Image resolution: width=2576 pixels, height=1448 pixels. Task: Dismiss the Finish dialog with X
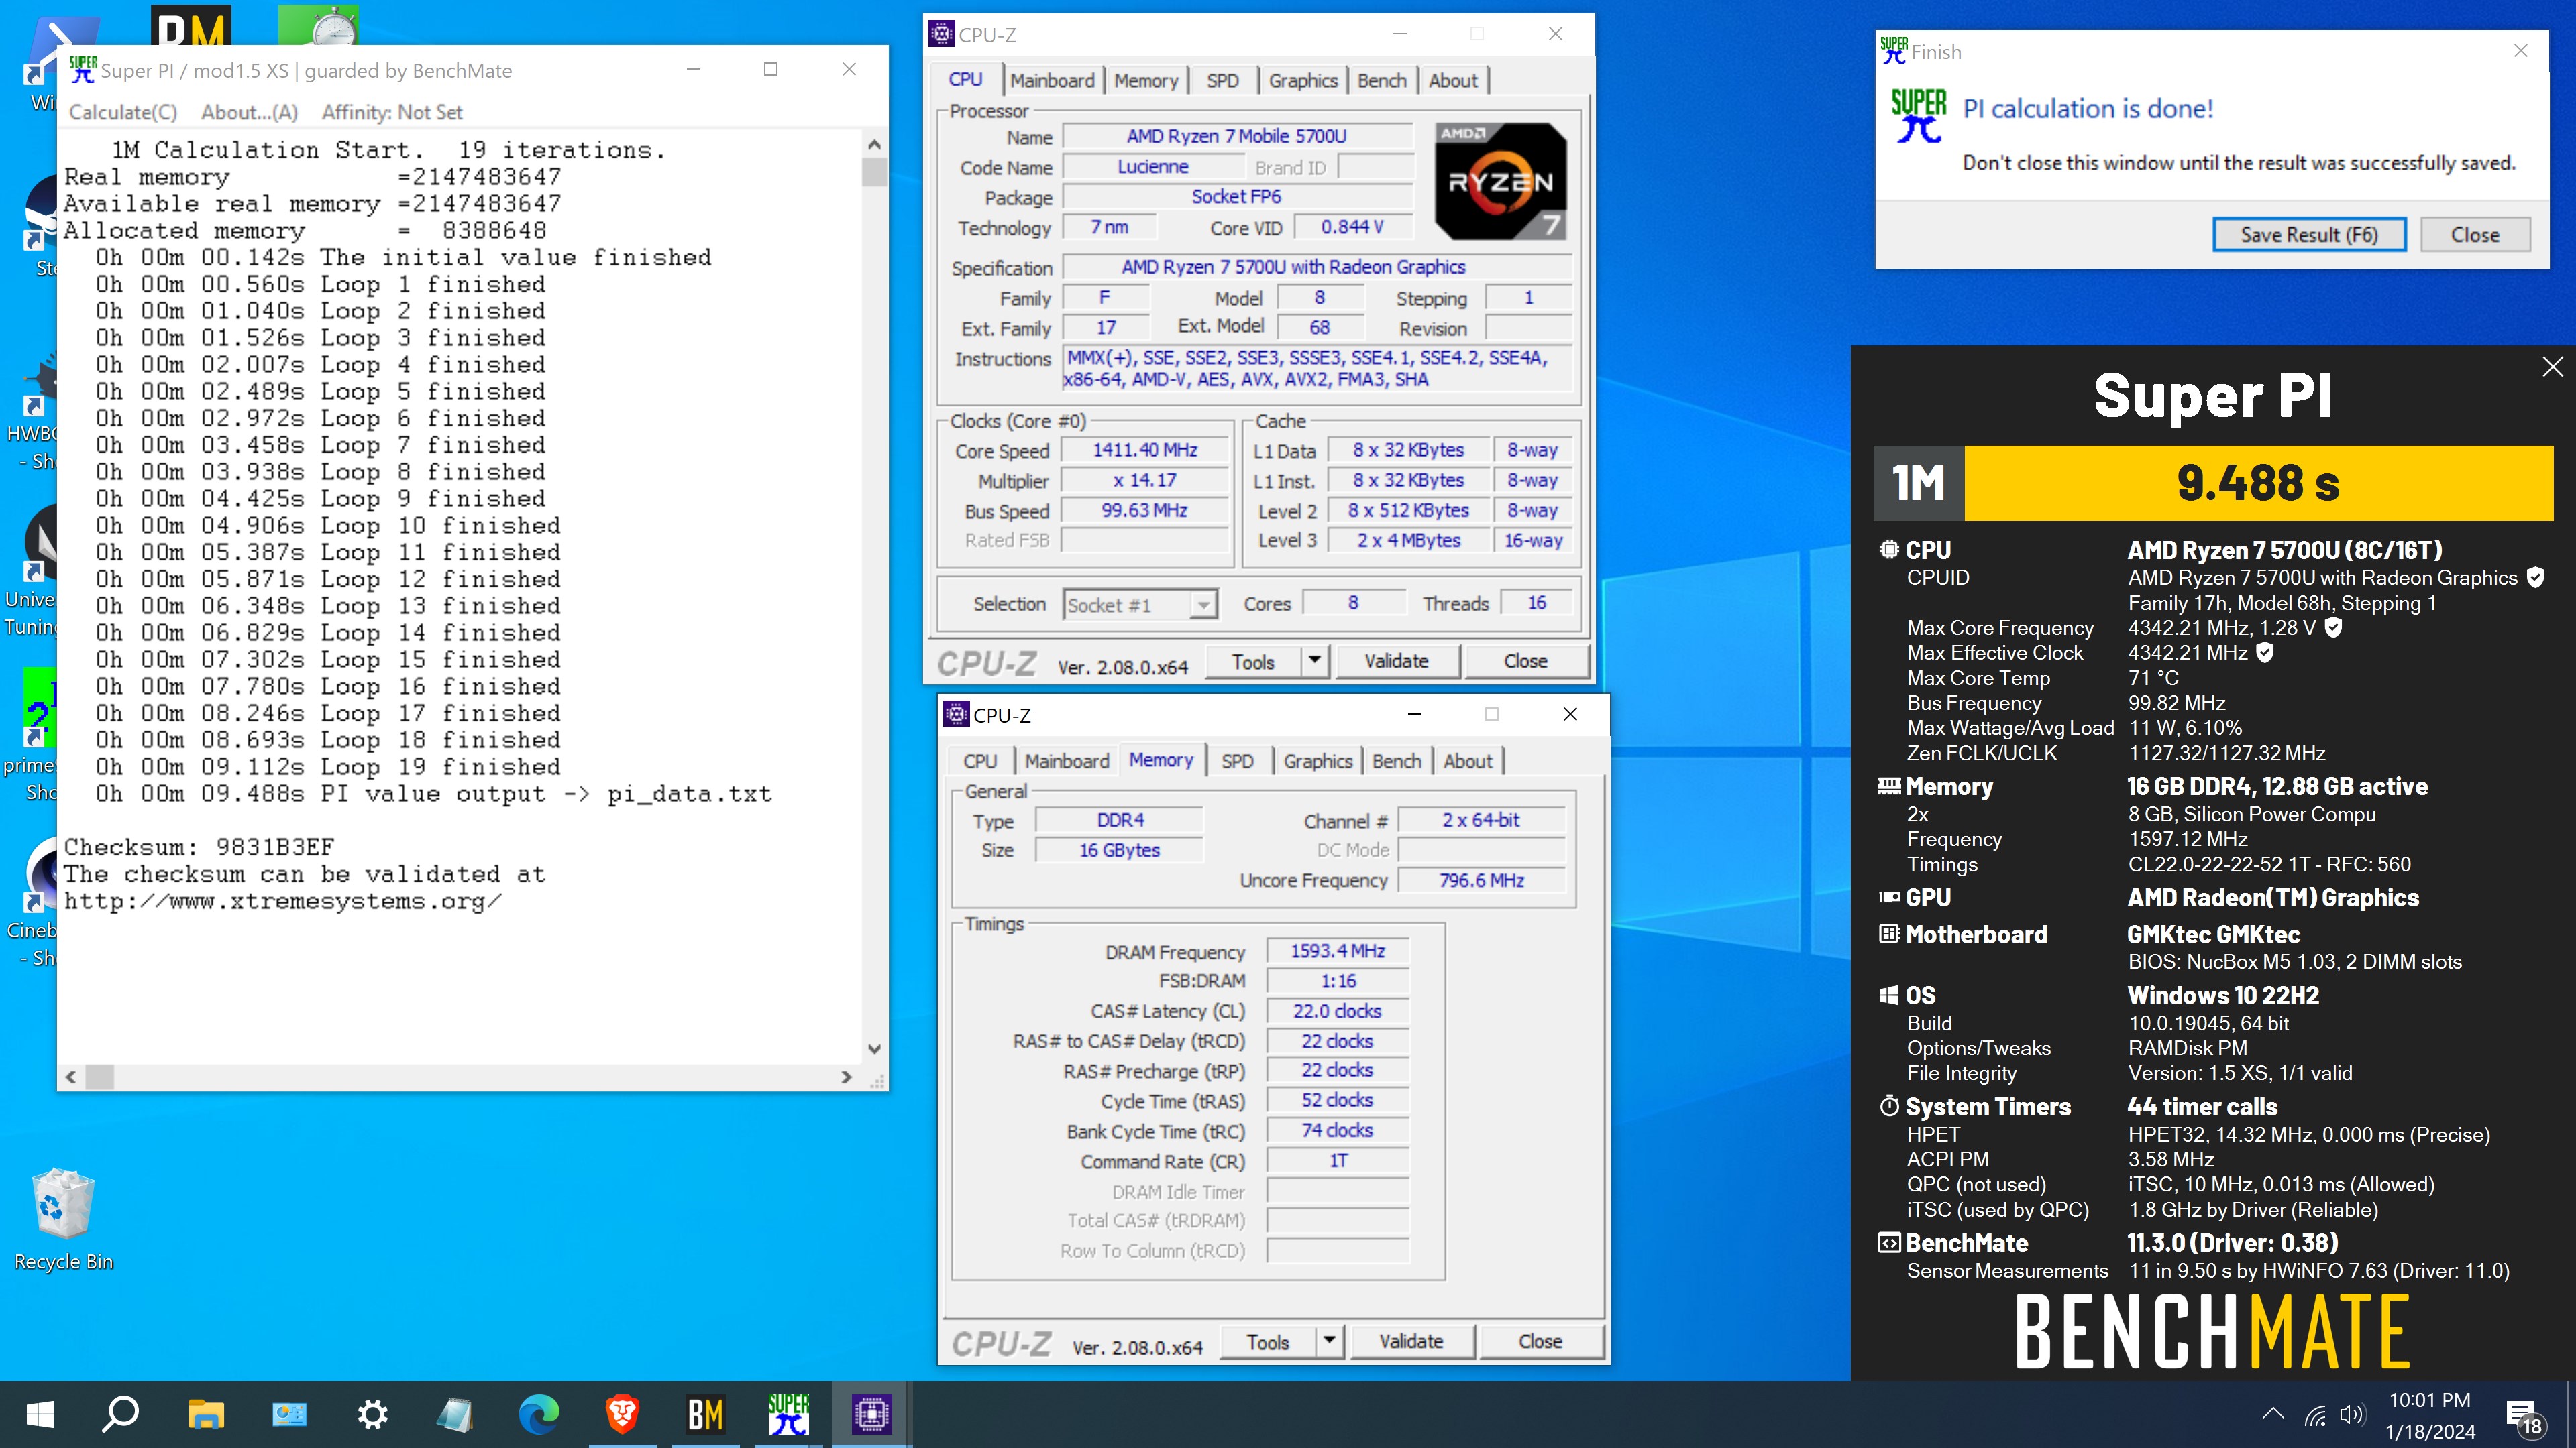pos(2520,50)
